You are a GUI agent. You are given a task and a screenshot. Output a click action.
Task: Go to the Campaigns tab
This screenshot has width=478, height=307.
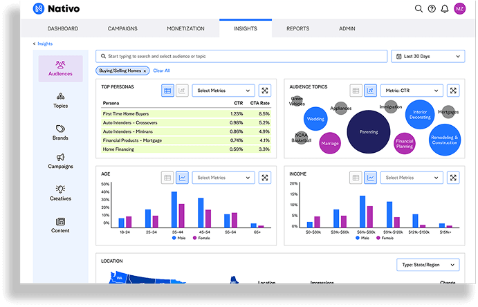[x=122, y=28]
